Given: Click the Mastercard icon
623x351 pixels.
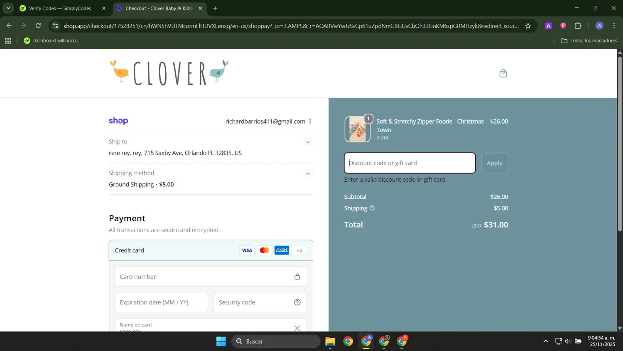Looking at the screenshot, I should click(x=264, y=250).
